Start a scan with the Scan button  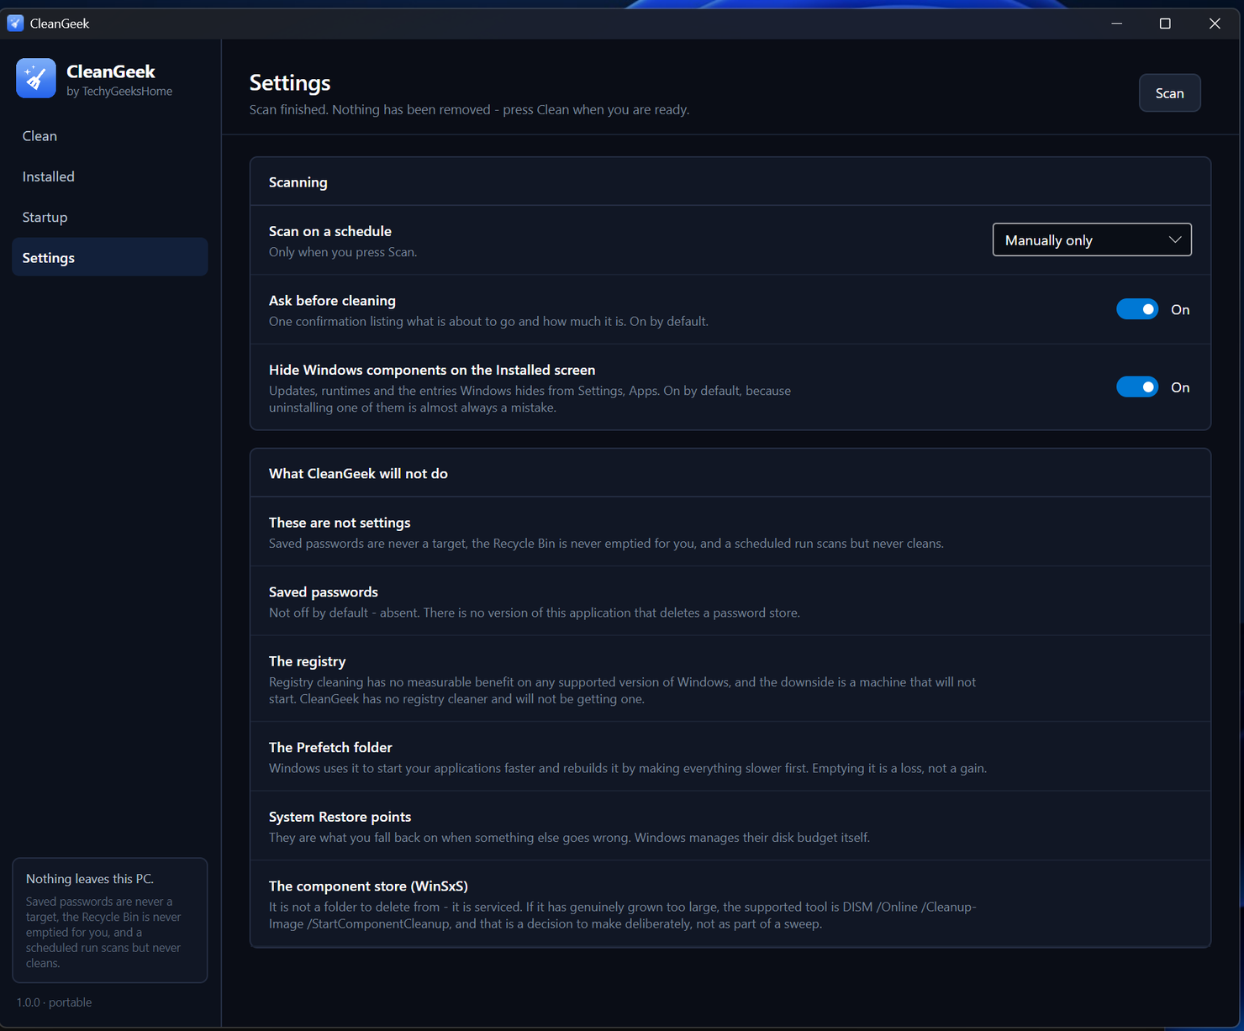coord(1169,93)
